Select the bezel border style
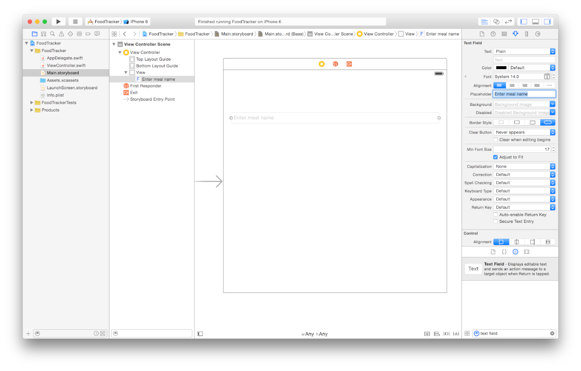 (532, 123)
